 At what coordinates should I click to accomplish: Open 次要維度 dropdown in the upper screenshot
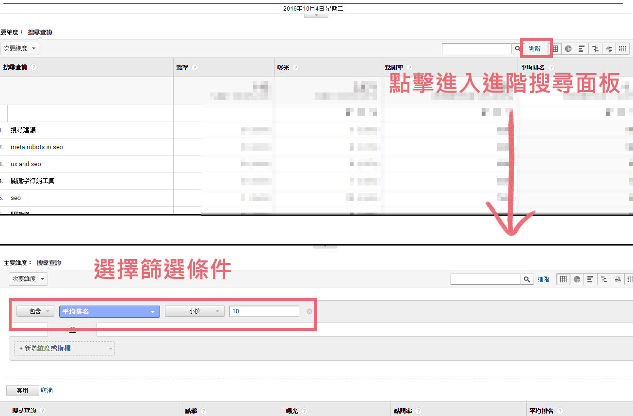19,48
